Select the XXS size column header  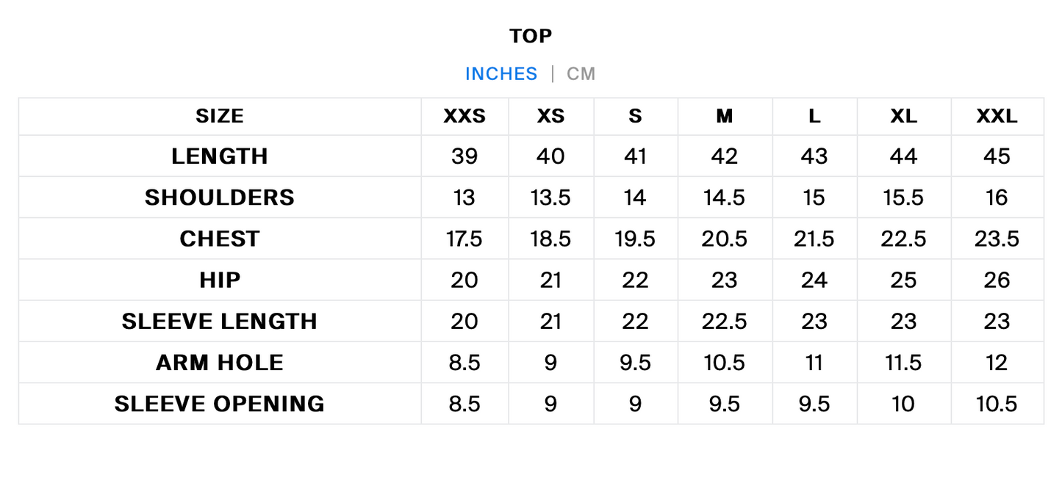(464, 116)
